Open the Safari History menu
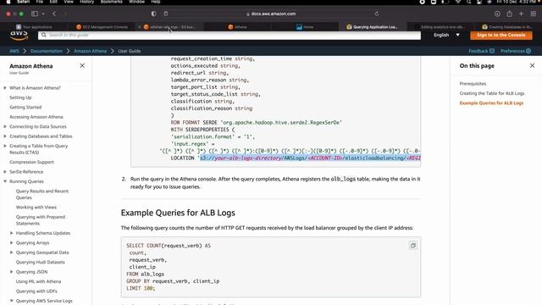 [86, 2]
